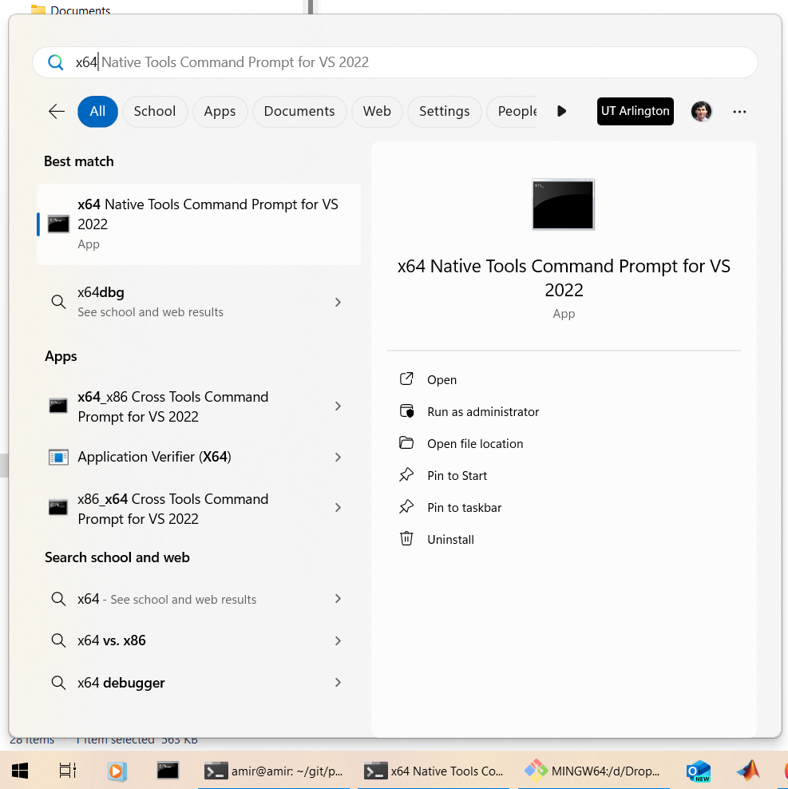Go back with the left arrow icon
788x789 pixels.
(57, 111)
